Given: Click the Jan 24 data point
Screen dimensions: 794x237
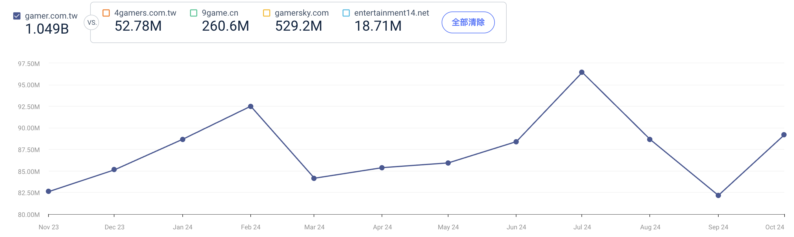Looking at the screenshot, I should click(x=182, y=139).
